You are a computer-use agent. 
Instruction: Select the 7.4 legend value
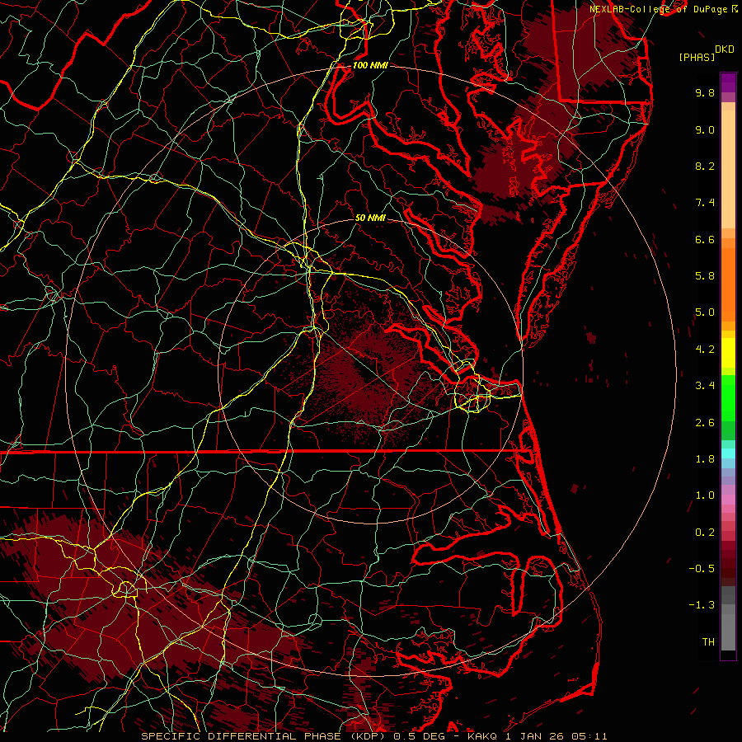pos(705,203)
